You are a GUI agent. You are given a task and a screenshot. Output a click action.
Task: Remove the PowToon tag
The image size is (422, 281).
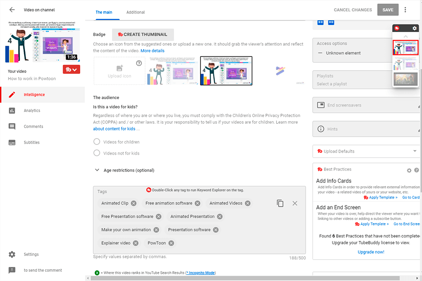coord(171,243)
